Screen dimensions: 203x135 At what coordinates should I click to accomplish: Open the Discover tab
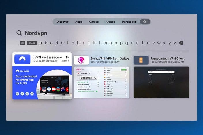(62, 22)
